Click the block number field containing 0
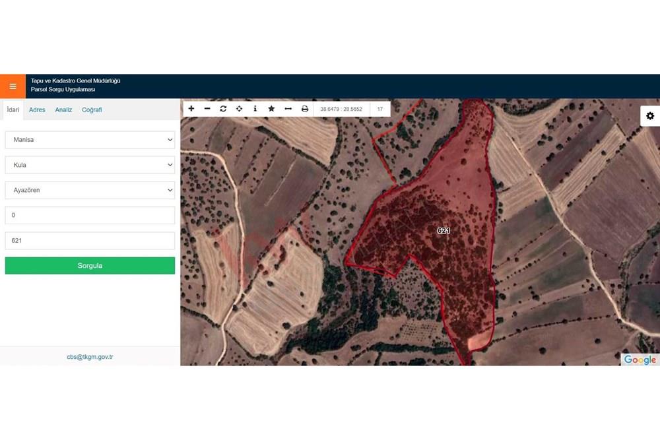This screenshot has height=440, width=660. tap(90, 216)
